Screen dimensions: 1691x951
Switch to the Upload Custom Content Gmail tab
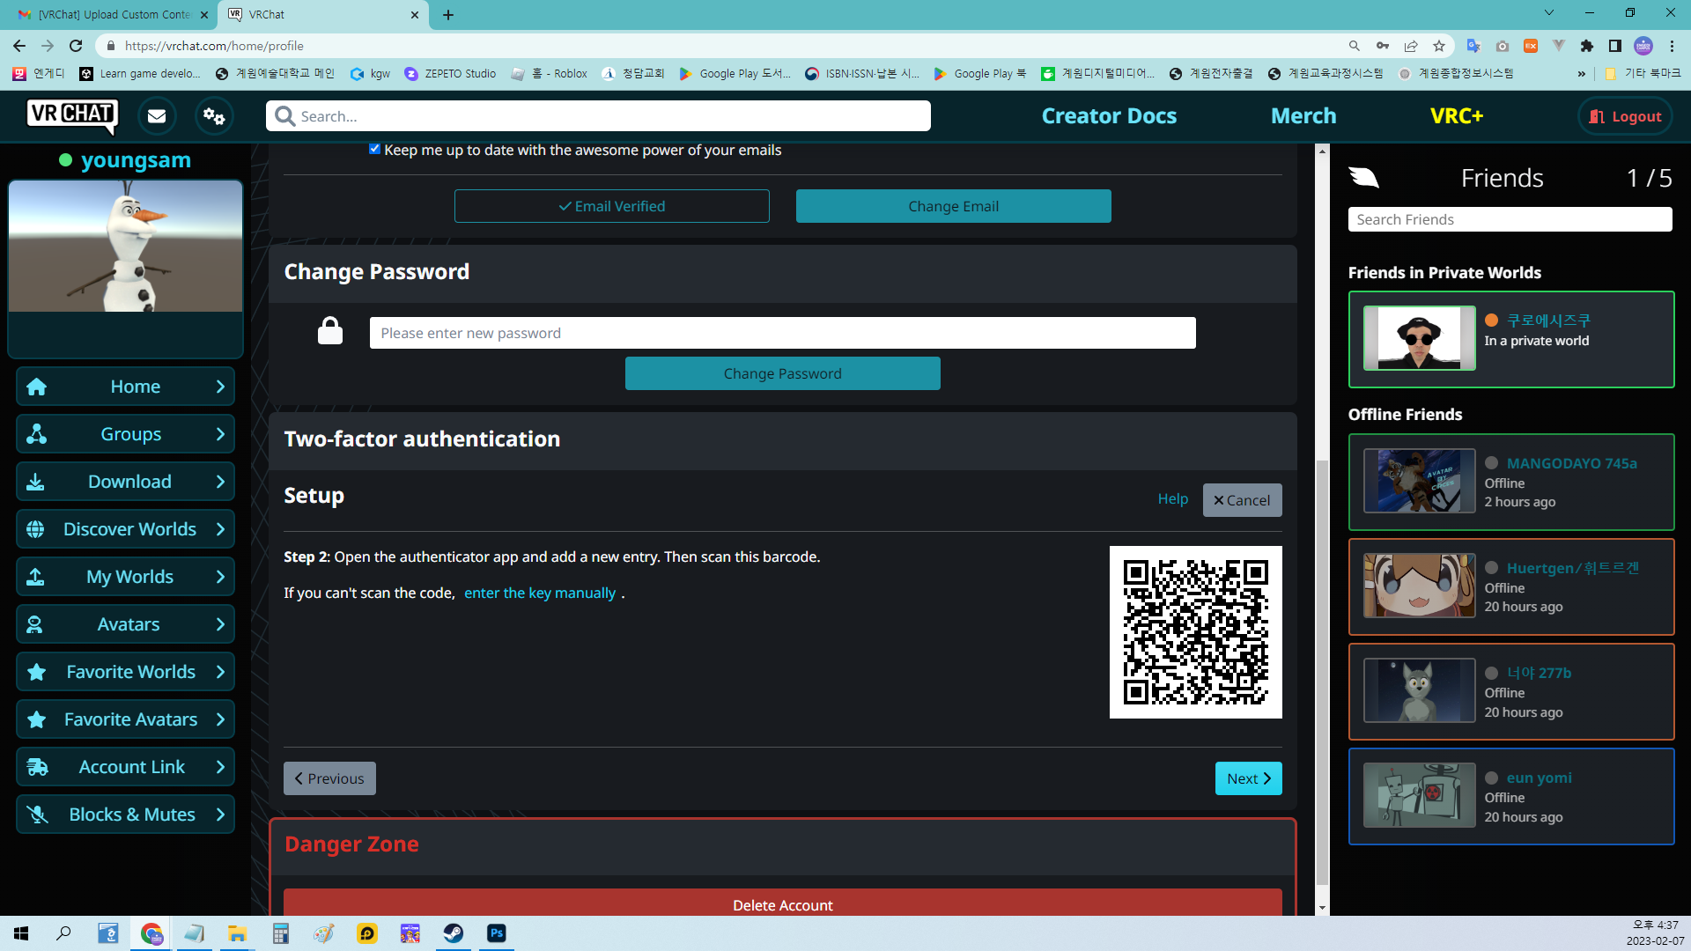click(113, 14)
